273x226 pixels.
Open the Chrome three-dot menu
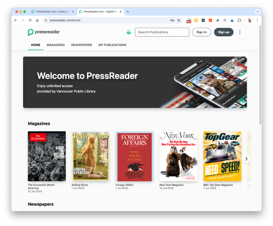tap(257, 20)
